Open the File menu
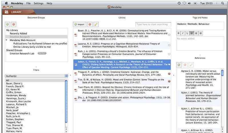This screenshot has width=228, height=133. [29, 3]
